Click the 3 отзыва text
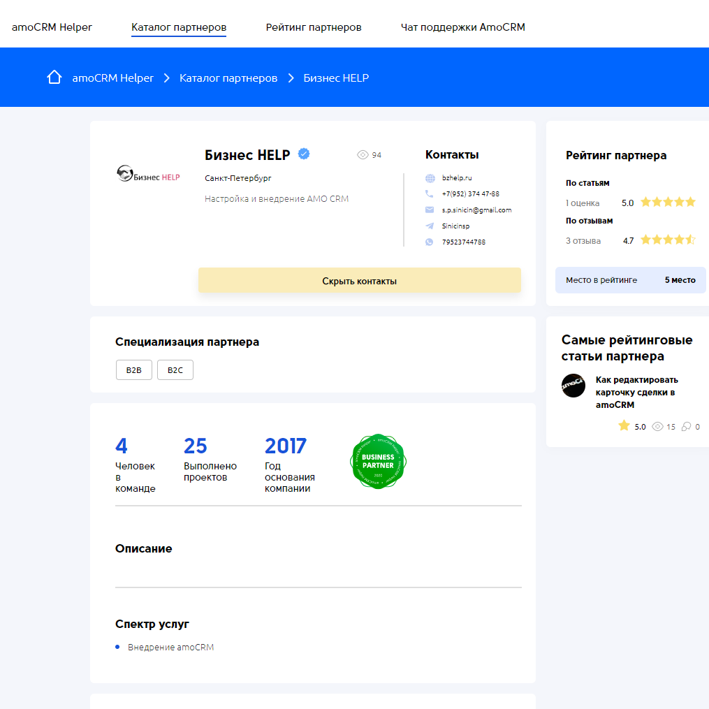This screenshot has width=709, height=709. point(583,241)
